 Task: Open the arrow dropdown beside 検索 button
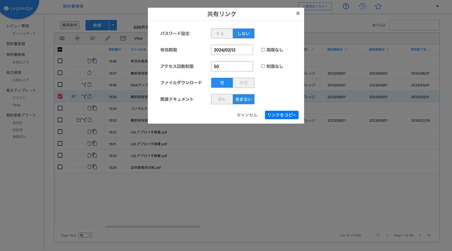click(113, 25)
